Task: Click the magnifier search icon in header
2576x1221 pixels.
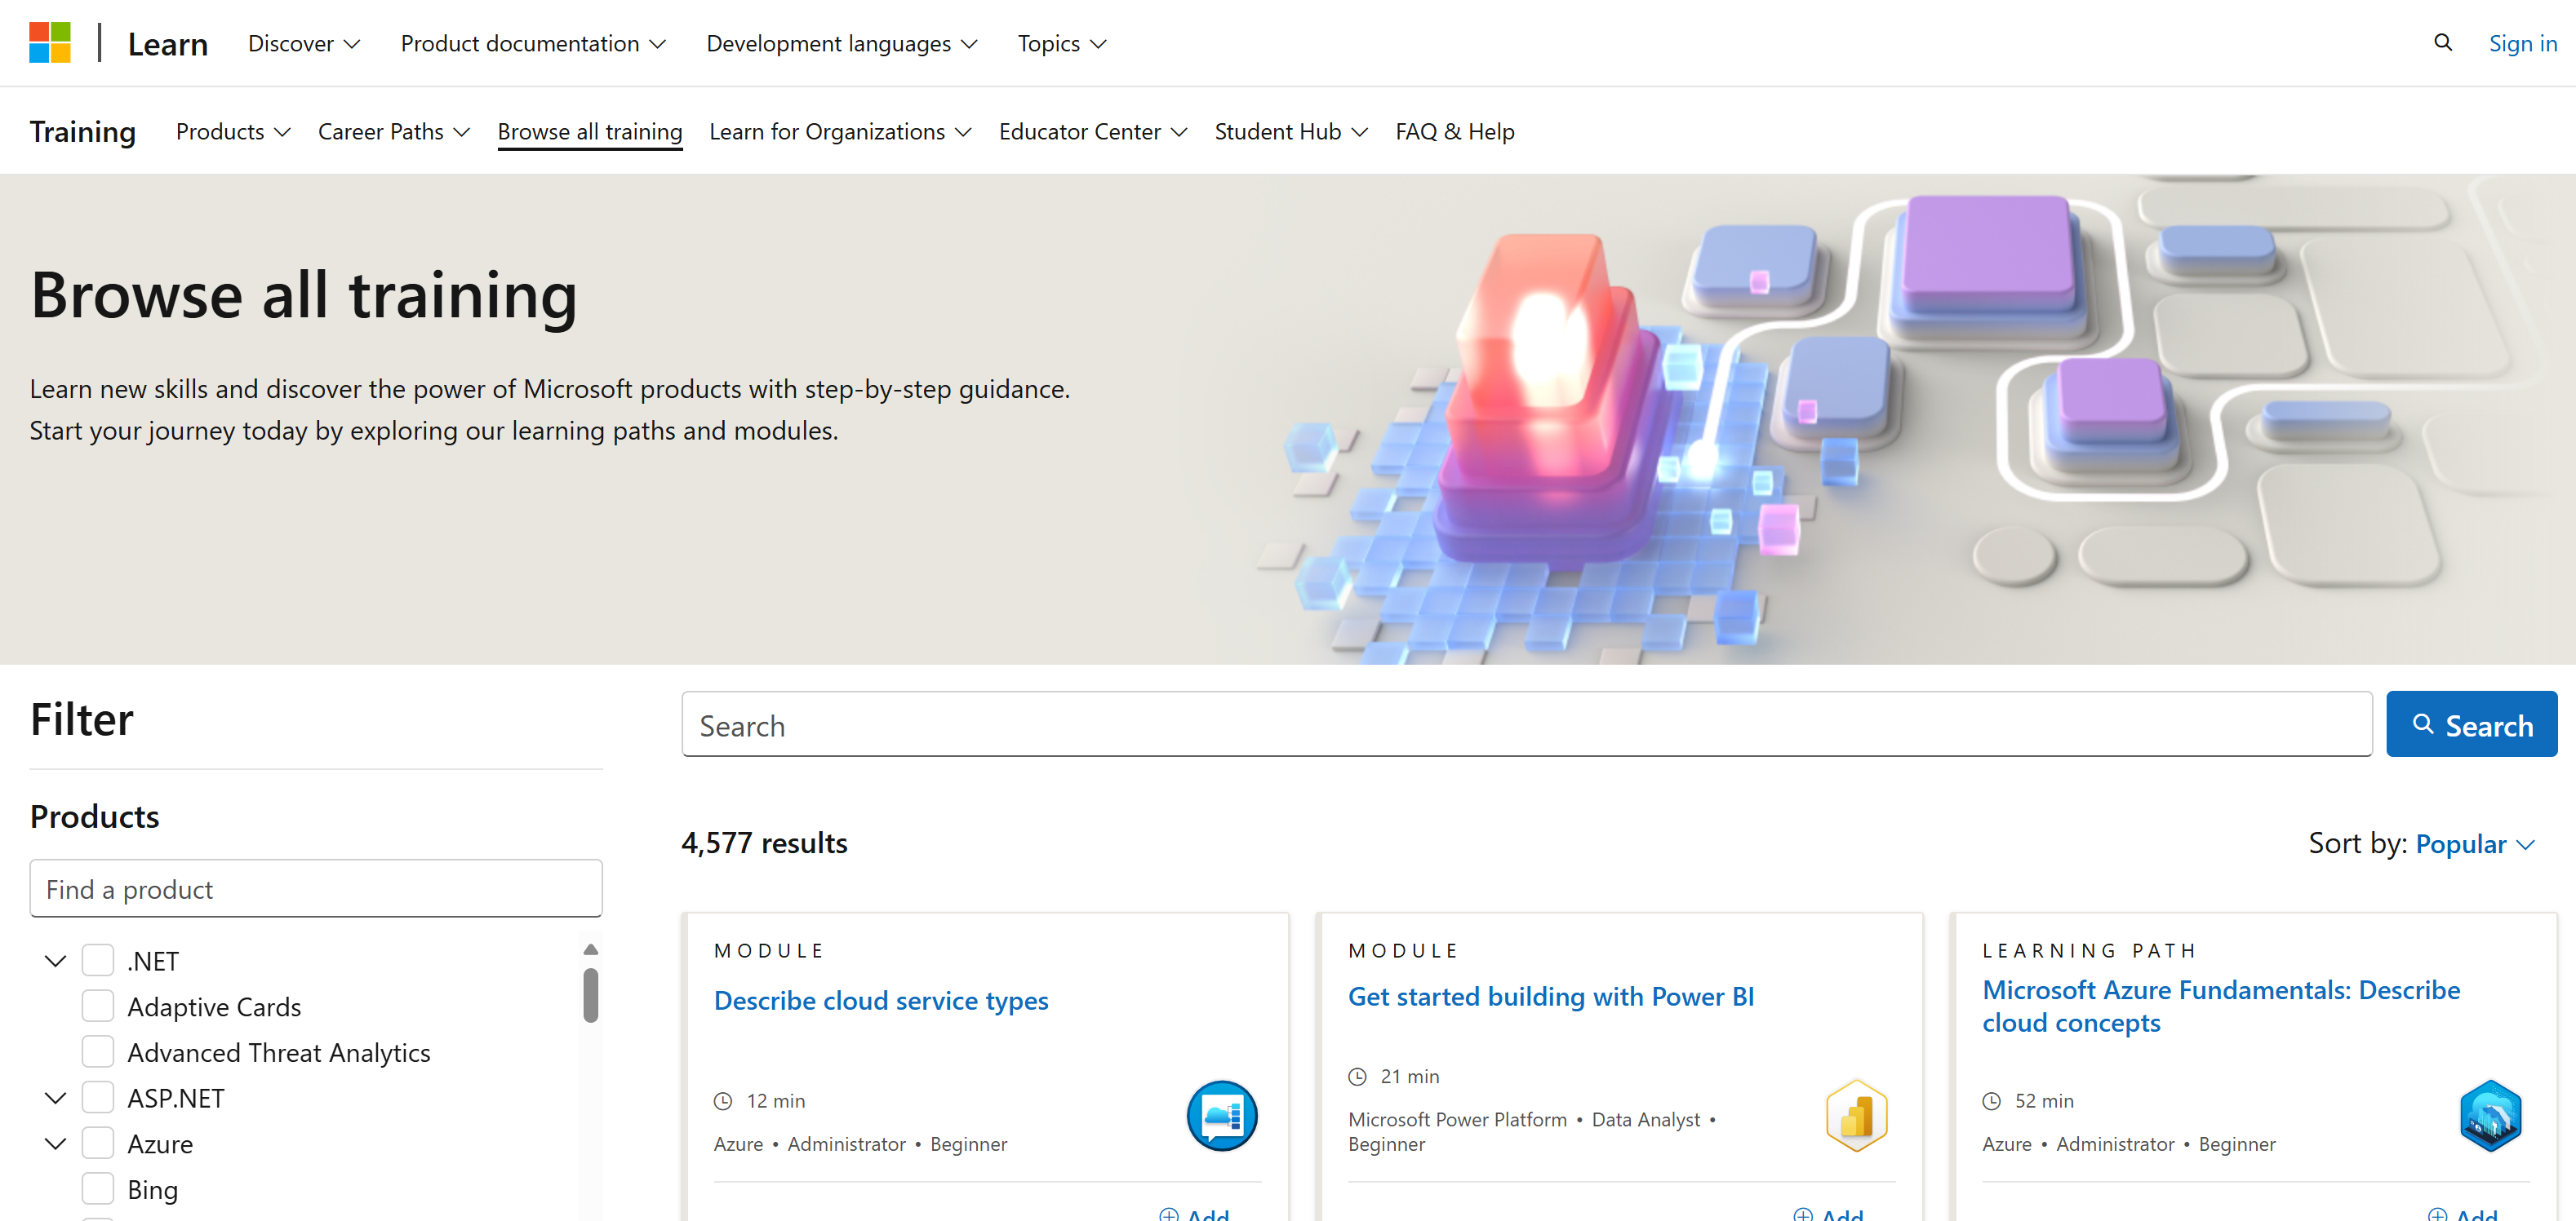Action: (x=2442, y=43)
